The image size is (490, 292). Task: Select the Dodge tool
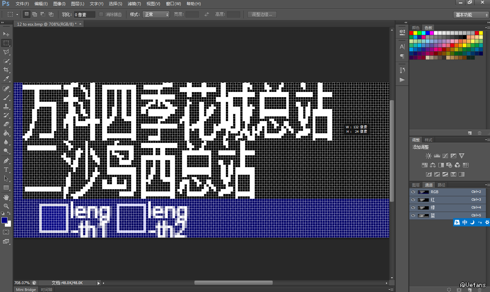pos(6,151)
